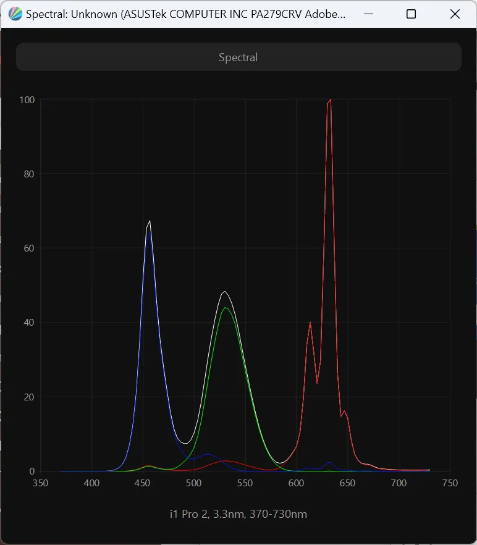Click the '100' label on the vertical axis
Viewport: 477px width, 545px height.
pyautogui.click(x=27, y=99)
